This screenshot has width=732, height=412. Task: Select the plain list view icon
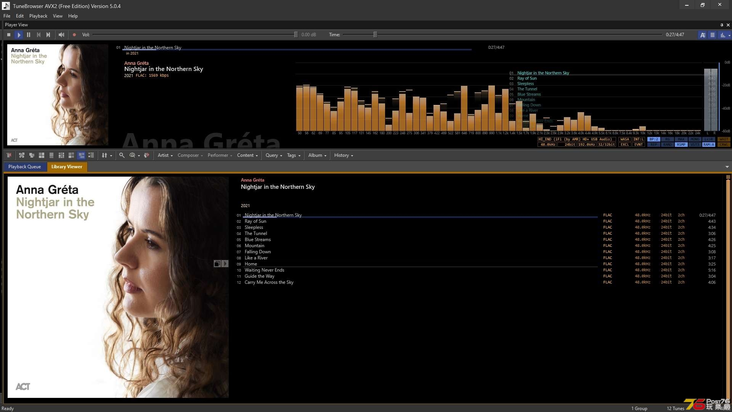(91, 155)
